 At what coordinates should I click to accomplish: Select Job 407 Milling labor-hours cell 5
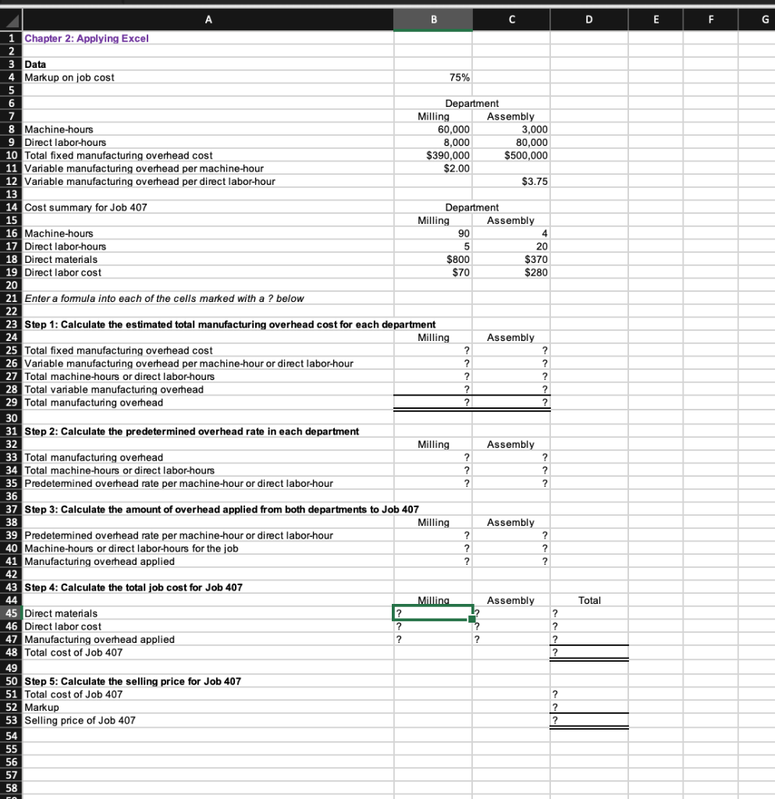tap(433, 246)
